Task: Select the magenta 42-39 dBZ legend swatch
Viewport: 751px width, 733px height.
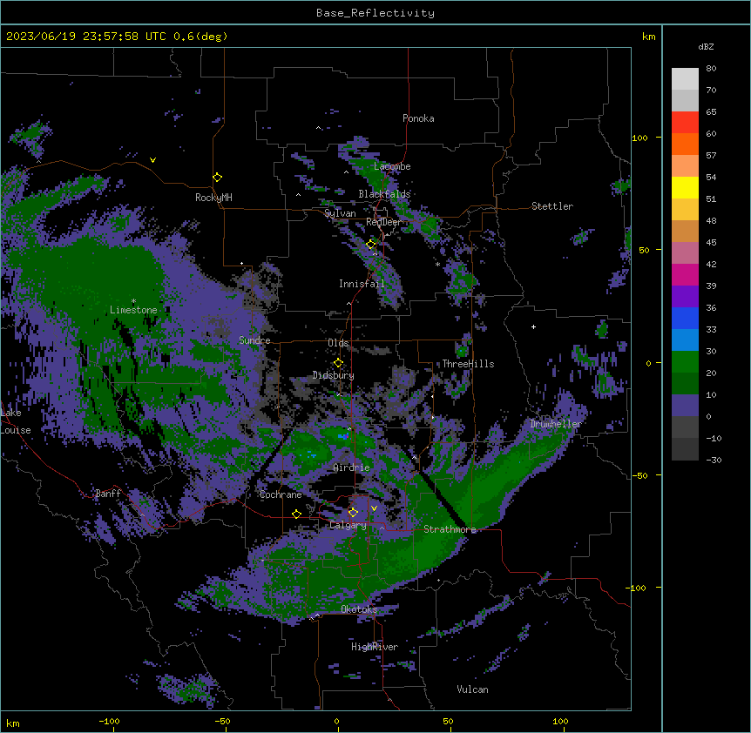Action: pyautogui.click(x=685, y=274)
